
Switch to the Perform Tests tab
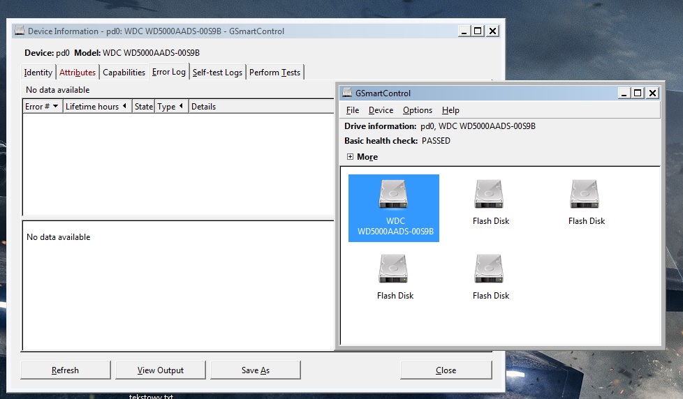274,73
